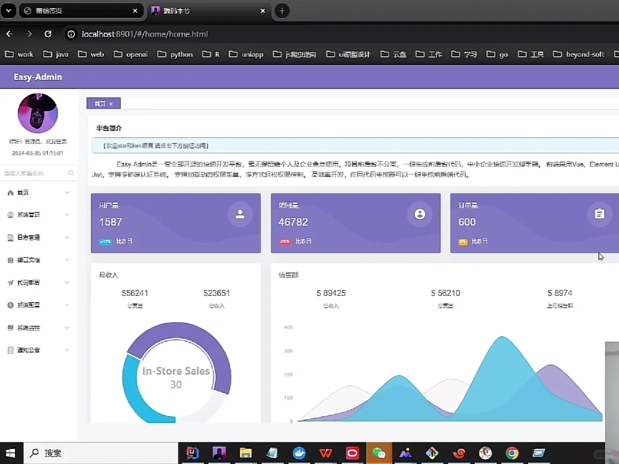
Task: Click the search icon in sidebar menu search
Action: tap(71, 173)
